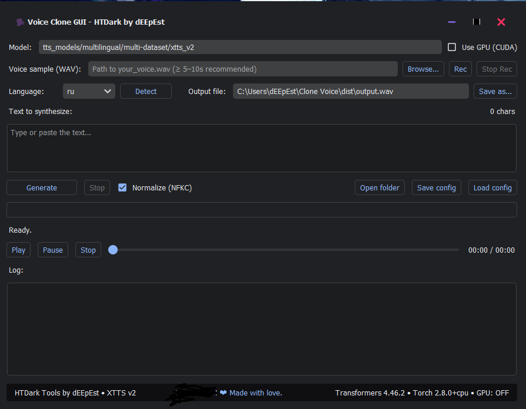Click the audio seek slider handle
Screen dimensions: 526x409
113,250
